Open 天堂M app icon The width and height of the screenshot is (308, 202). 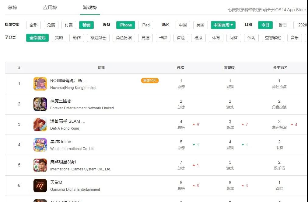pos(40,186)
